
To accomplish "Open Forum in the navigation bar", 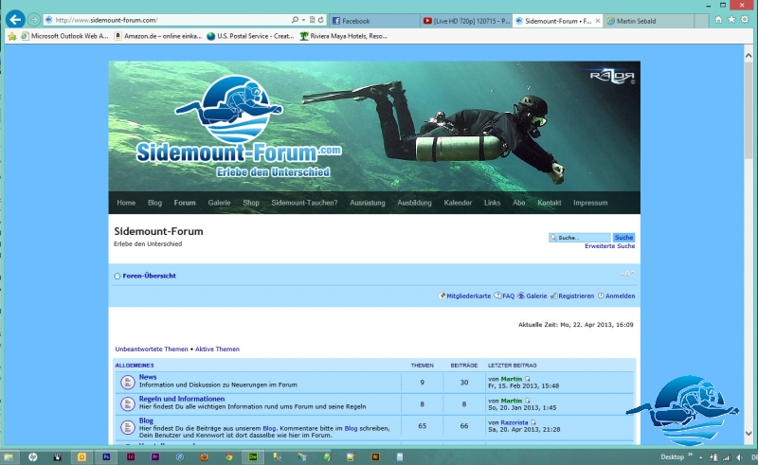I will (x=185, y=203).
